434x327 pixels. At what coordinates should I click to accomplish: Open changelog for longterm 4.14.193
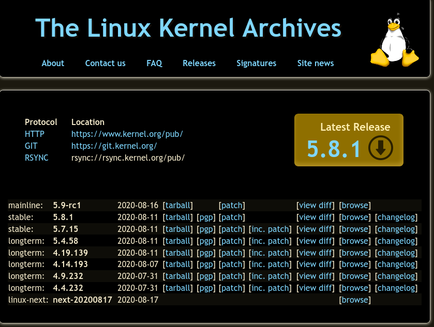pos(396,264)
